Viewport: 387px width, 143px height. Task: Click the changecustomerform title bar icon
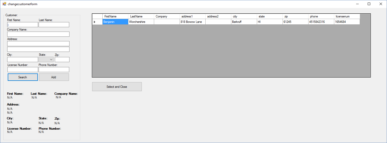4,4
